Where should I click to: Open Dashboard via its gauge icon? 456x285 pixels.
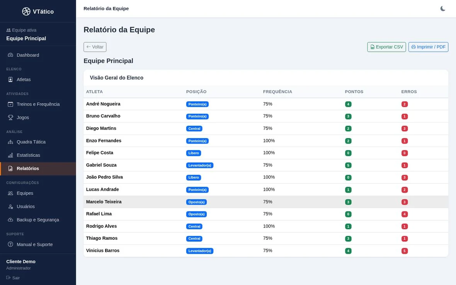click(x=10, y=55)
